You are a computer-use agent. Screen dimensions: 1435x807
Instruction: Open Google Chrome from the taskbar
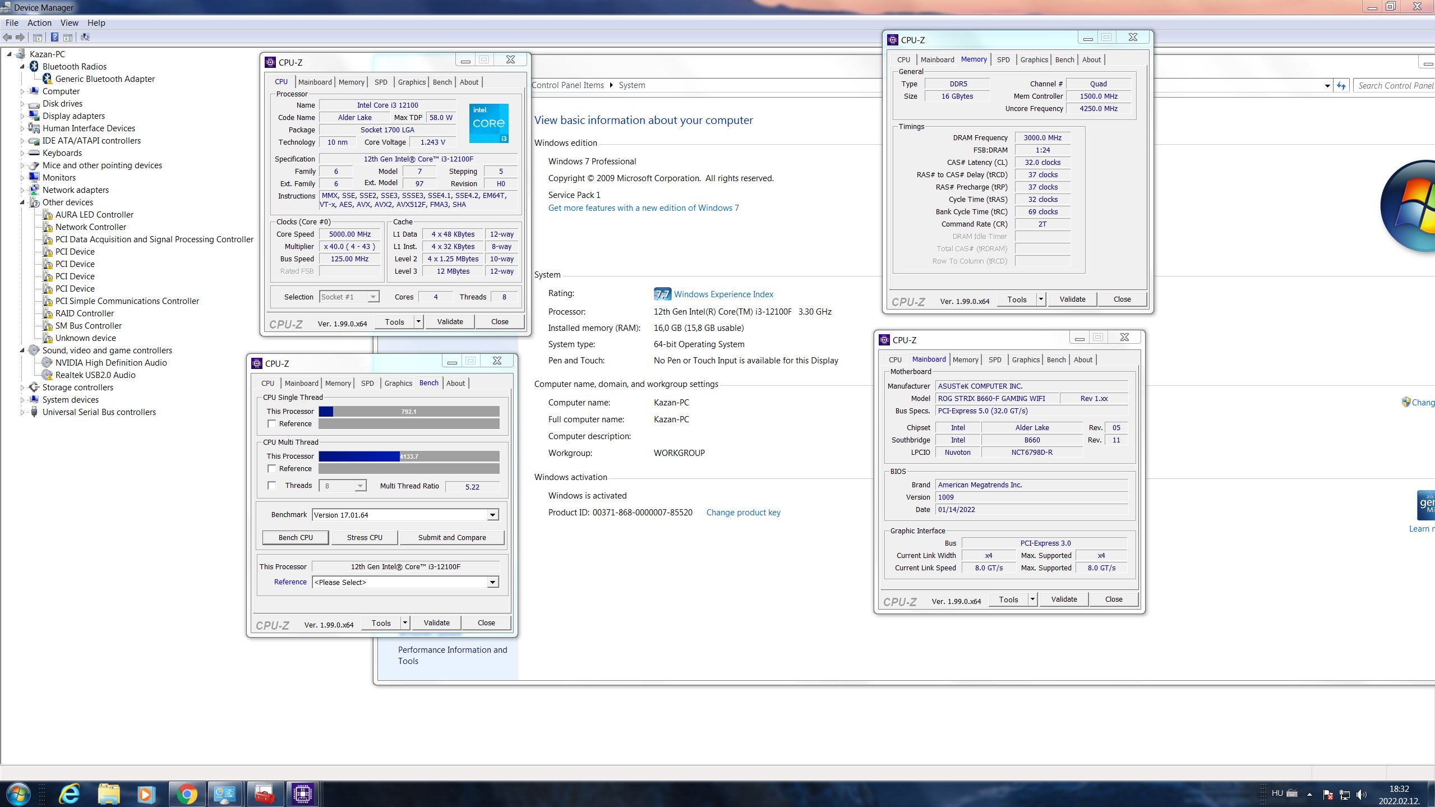(187, 794)
